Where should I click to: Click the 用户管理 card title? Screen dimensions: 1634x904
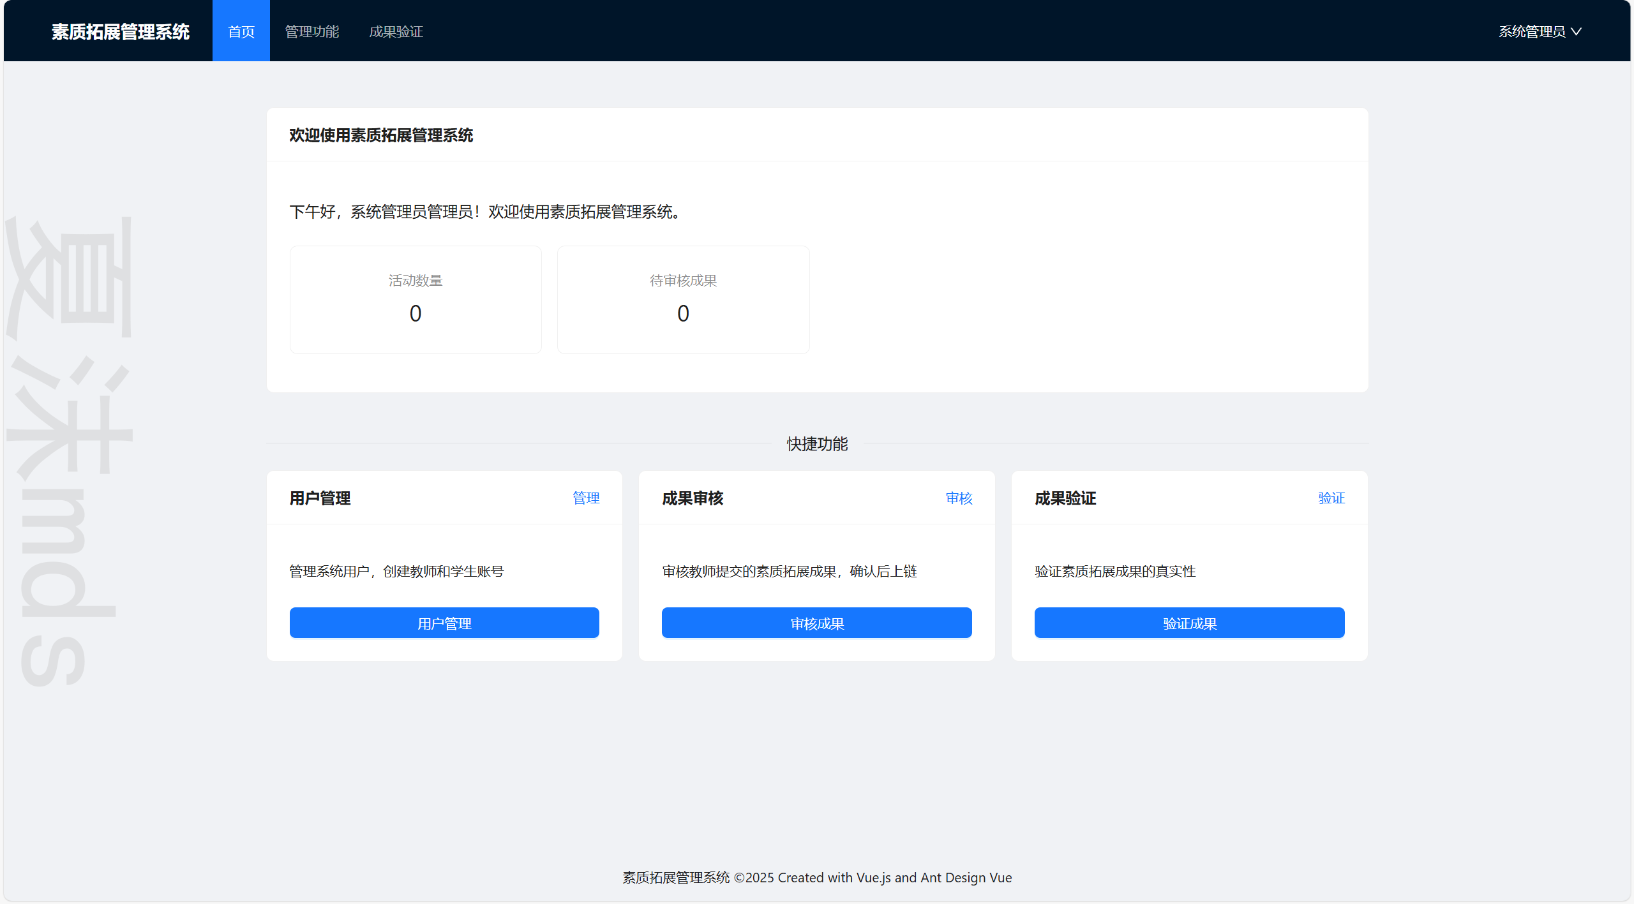point(320,498)
